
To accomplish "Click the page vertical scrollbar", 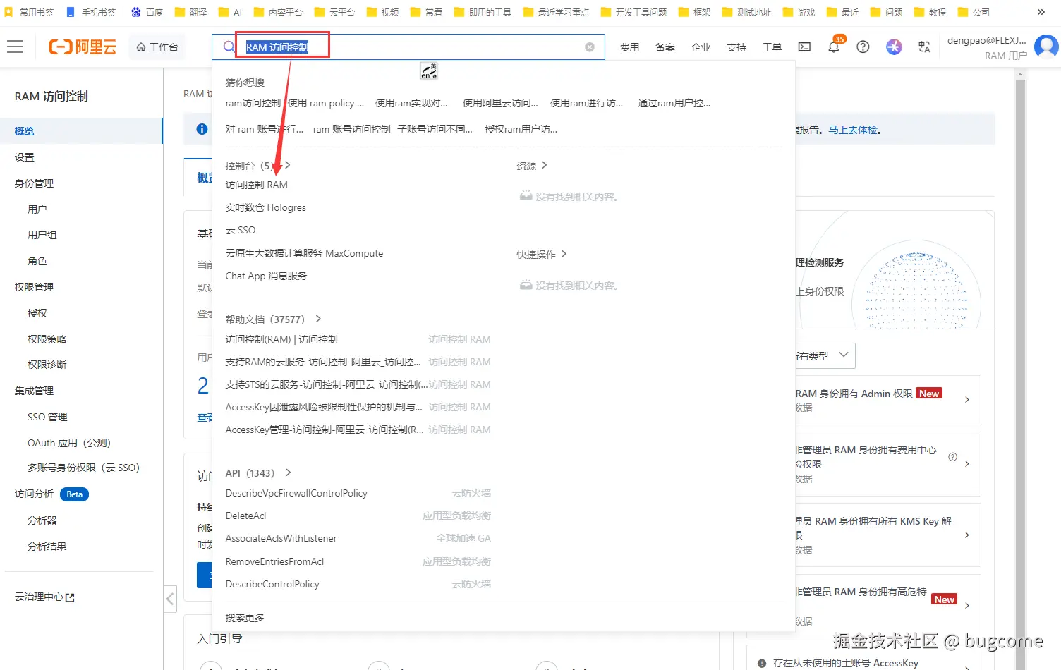I will point(1020,374).
